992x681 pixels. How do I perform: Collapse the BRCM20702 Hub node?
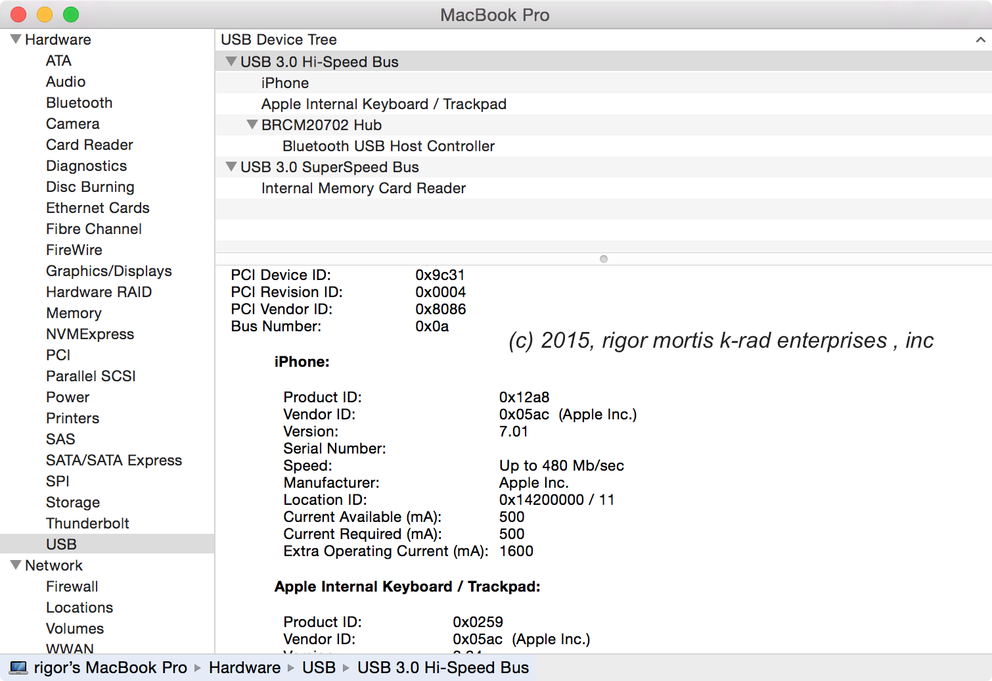252,124
